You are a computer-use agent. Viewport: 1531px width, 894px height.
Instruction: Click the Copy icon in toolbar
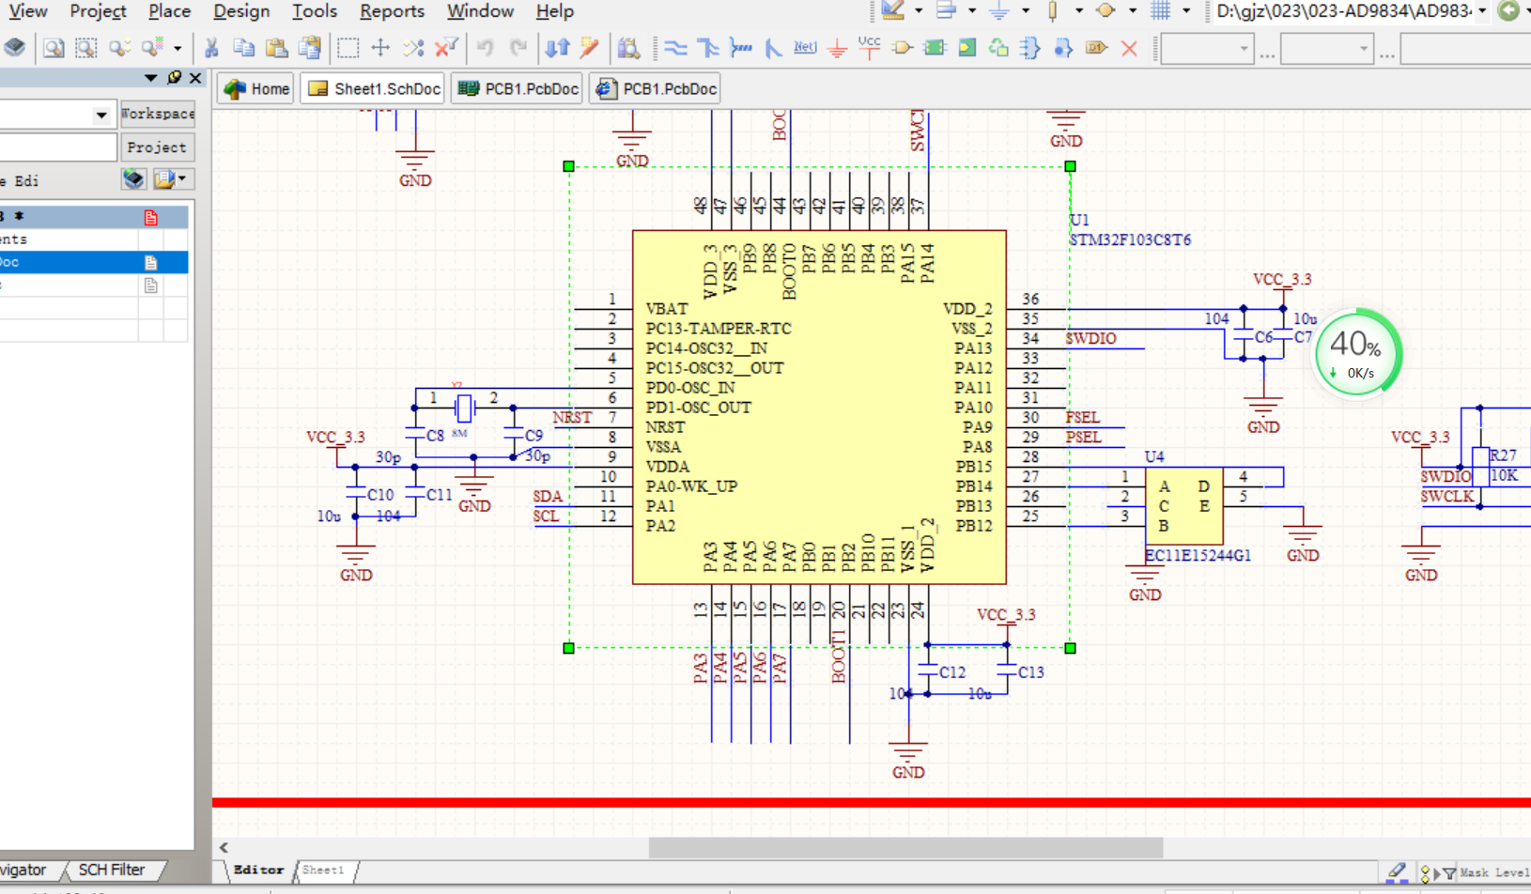[x=243, y=48]
